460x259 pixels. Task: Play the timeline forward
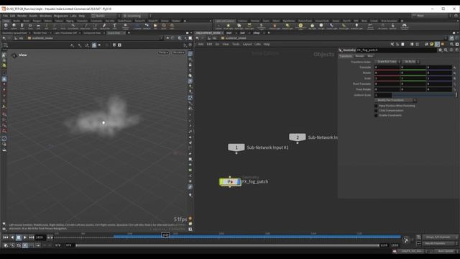coord(25,237)
